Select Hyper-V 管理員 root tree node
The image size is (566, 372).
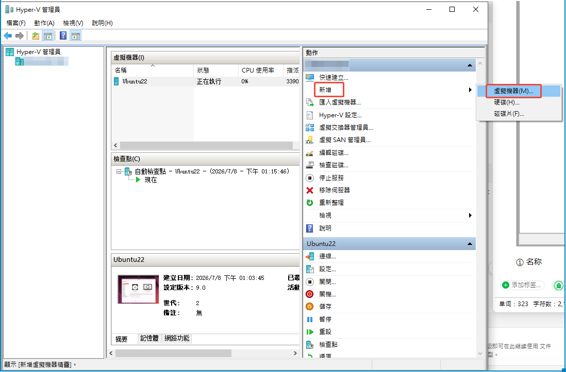33,52
